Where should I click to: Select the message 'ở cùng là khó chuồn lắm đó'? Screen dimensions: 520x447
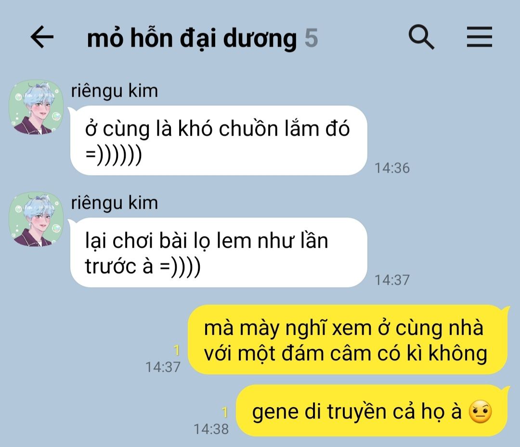pyautogui.click(x=219, y=140)
